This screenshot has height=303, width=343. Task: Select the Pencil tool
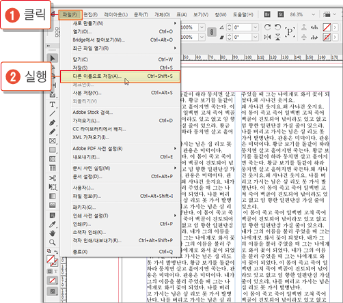point(53,132)
